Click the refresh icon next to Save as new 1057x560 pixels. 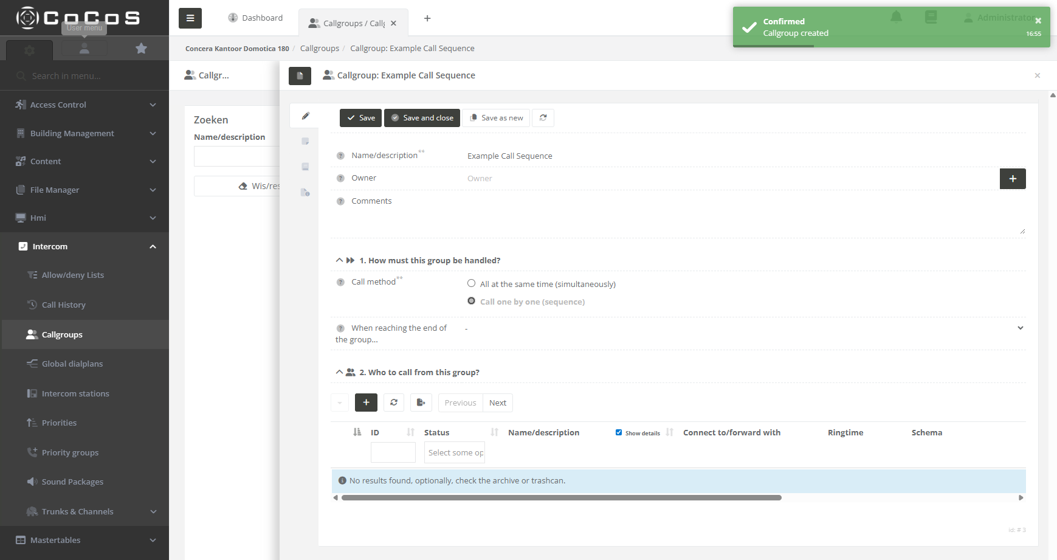point(543,118)
